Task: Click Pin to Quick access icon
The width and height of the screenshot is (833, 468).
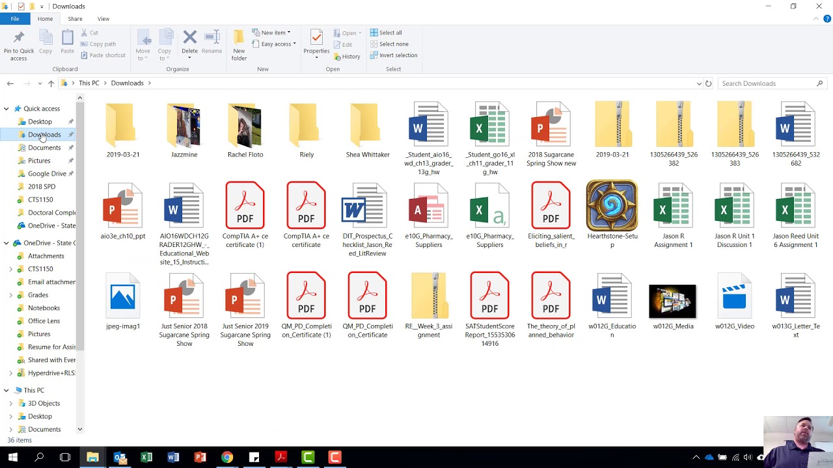Action: (x=19, y=45)
